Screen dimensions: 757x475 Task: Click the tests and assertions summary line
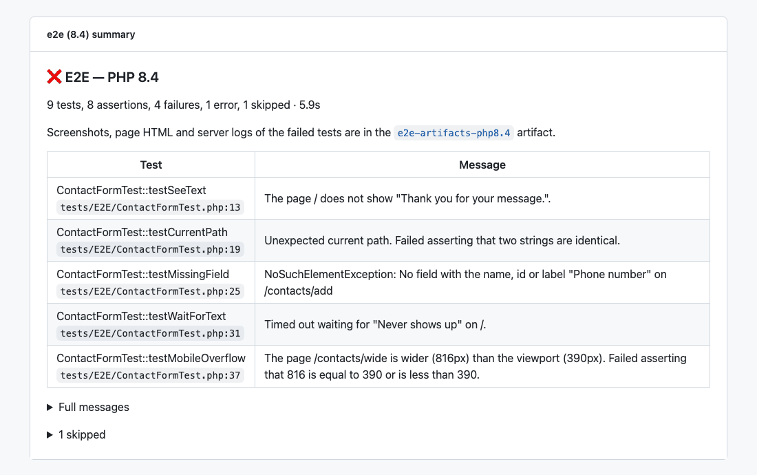184,105
